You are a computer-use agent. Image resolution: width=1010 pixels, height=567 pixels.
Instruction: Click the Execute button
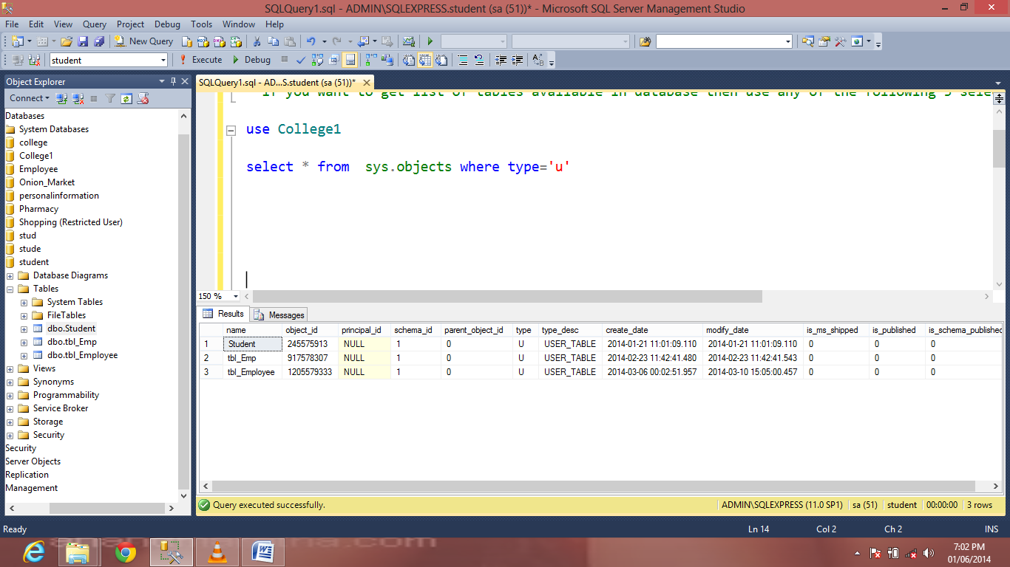click(x=200, y=60)
